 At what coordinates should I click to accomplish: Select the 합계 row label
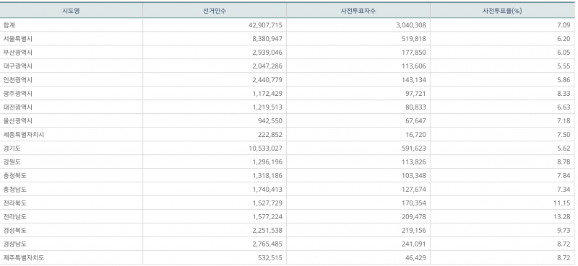(x=9, y=25)
